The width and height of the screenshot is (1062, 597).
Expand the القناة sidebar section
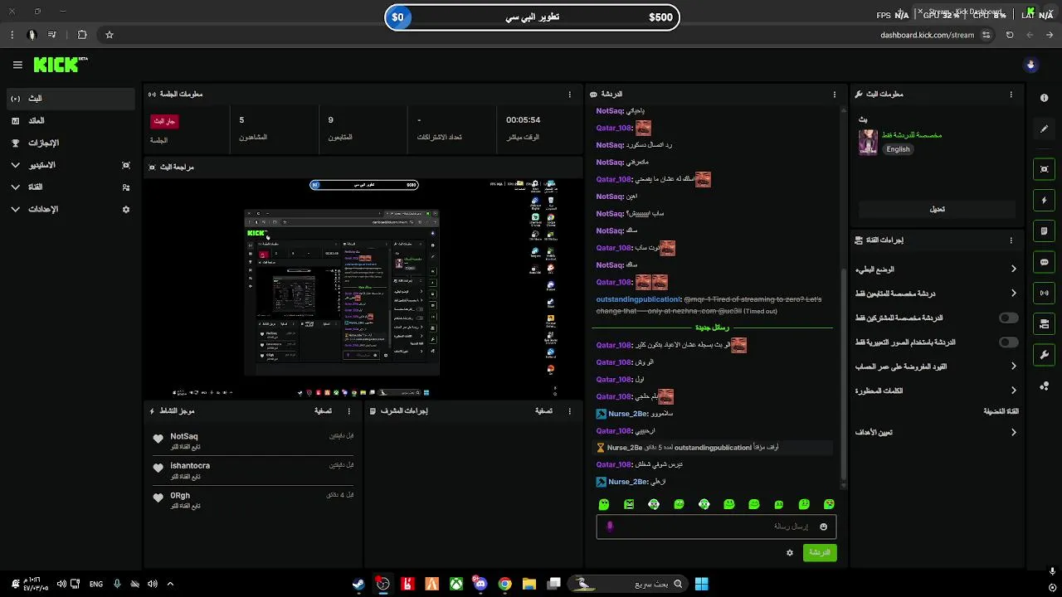(70, 187)
